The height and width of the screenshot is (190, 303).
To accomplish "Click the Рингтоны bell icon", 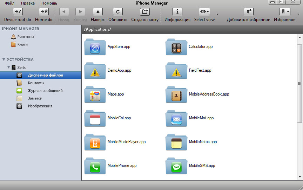I will (x=13, y=37).
